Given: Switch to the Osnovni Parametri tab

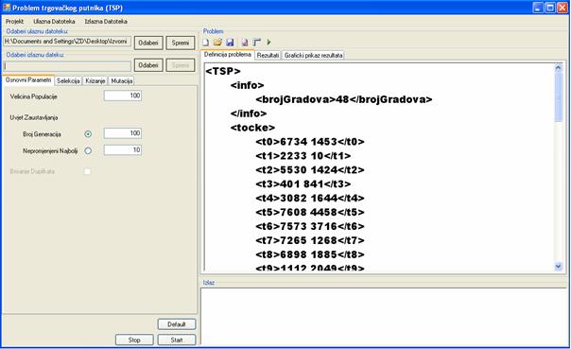Looking at the screenshot, I should pos(28,80).
